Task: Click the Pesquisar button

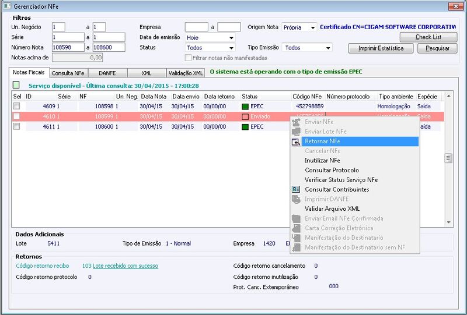Action: (437, 48)
